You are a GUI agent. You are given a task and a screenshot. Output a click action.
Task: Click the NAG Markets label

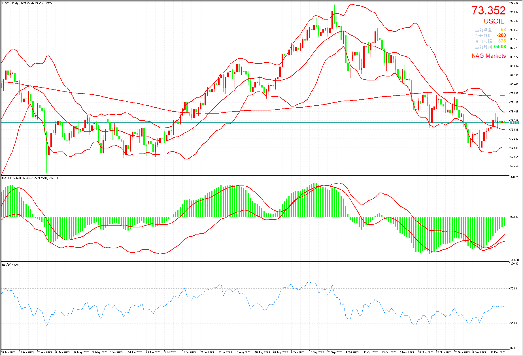pyautogui.click(x=489, y=56)
